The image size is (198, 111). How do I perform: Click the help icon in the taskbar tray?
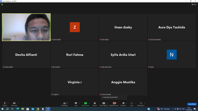click(x=149, y=109)
